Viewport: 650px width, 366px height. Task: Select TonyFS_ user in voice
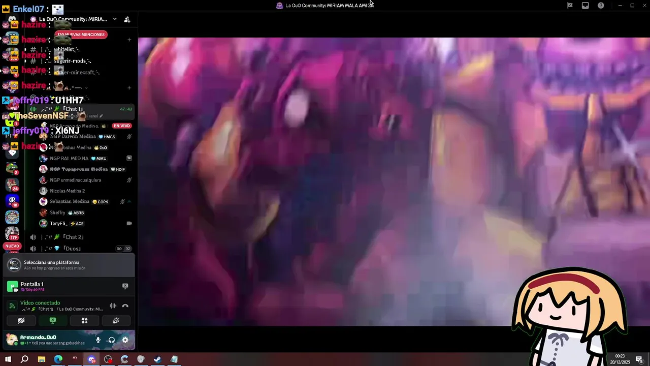pyautogui.click(x=85, y=224)
